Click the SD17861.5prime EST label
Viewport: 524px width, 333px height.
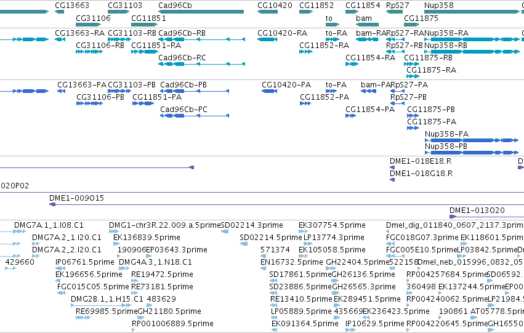pyautogui.click(x=300, y=275)
